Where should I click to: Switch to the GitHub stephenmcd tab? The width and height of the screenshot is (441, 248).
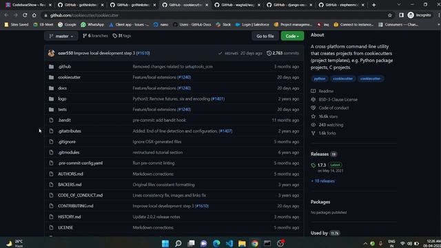pyautogui.click(x=342, y=5)
